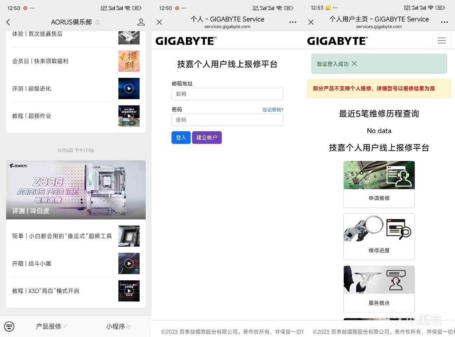Click the 忘记密码? link
Image resolution: width=455 pixels, height=337 pixels.
point(273,110)
